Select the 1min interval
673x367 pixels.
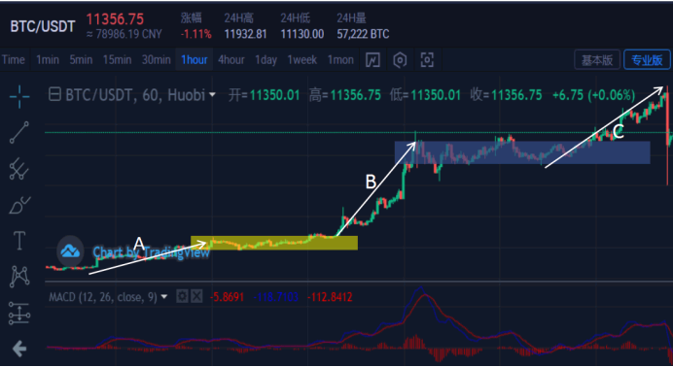pos(48,59)
